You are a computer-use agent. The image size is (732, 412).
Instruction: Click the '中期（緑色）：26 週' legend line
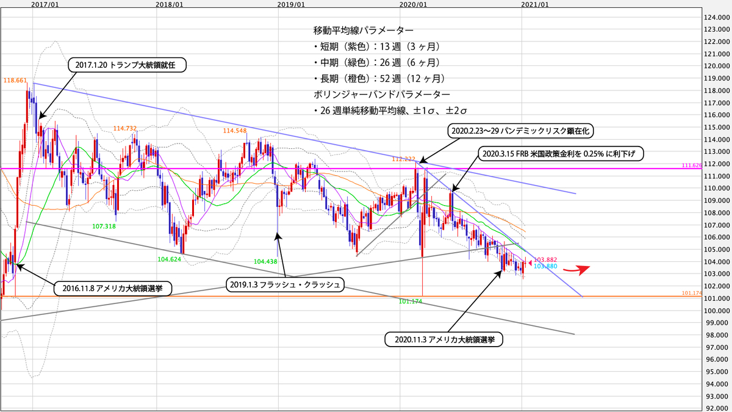pos(377,62)
